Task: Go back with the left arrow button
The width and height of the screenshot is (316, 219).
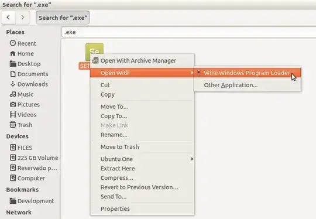Action: coord(8,18)
